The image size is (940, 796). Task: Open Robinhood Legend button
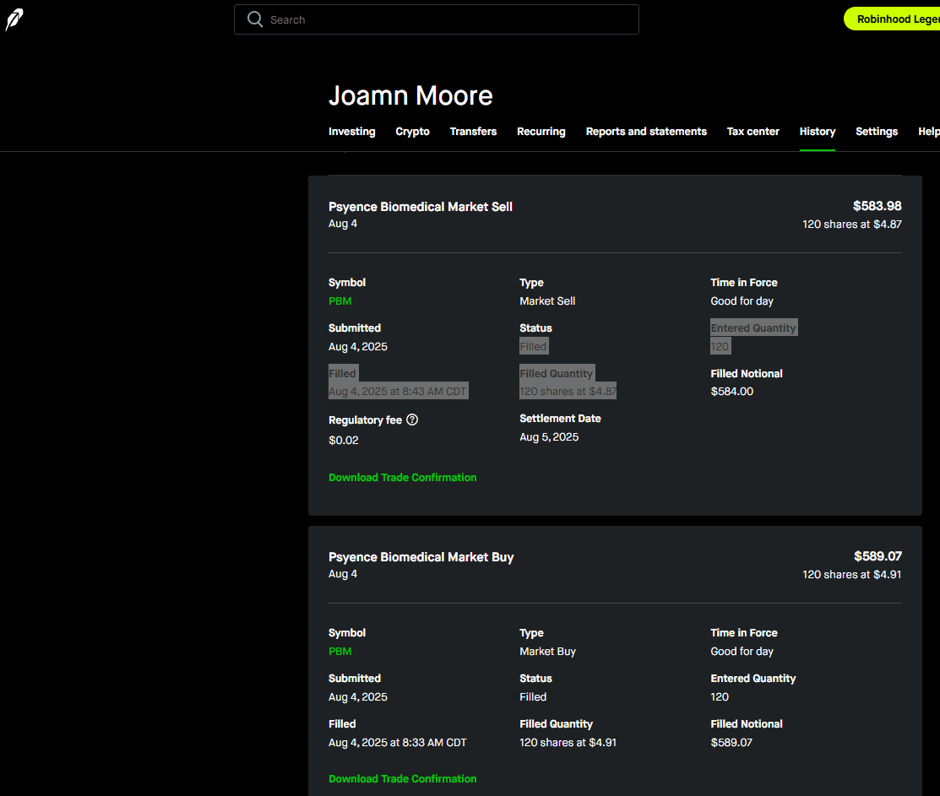895,19
